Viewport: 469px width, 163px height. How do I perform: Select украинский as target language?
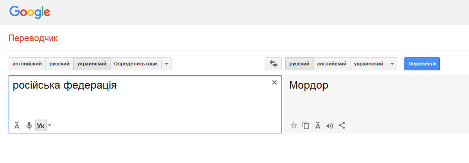368,64
